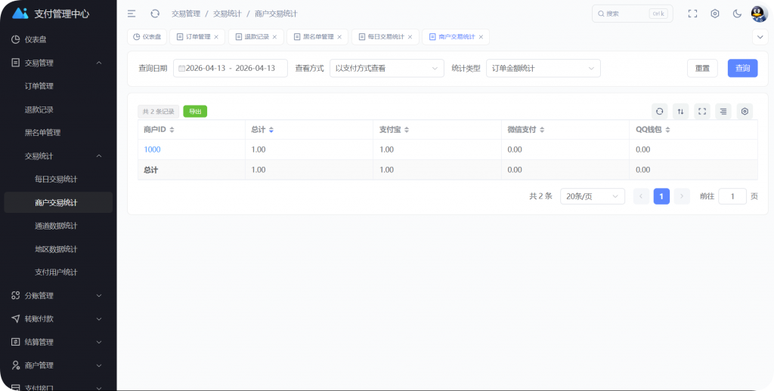Image resolution: width=774 pixels, height=391 pixels.
Task: Expand the 转账付款 sidebar menu
Action: pyautogui.click(x=58, y=319)
